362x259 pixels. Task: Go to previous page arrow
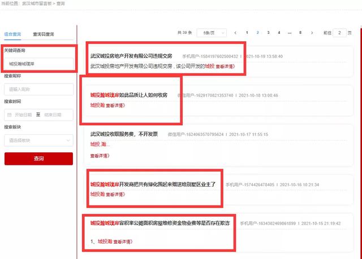(235, 33)
